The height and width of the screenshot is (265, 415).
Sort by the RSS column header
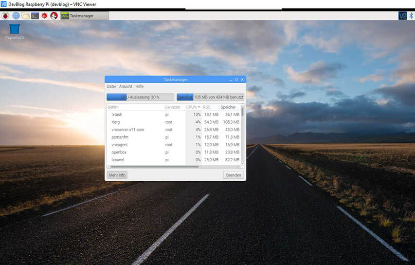[x=207, y=107]
